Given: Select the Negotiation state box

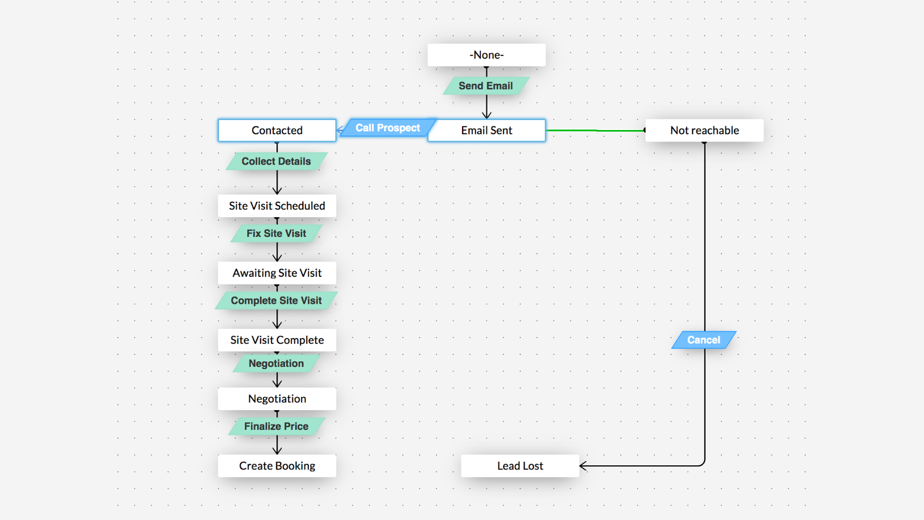Looking at the screenshot, I should tap(277, 399).
